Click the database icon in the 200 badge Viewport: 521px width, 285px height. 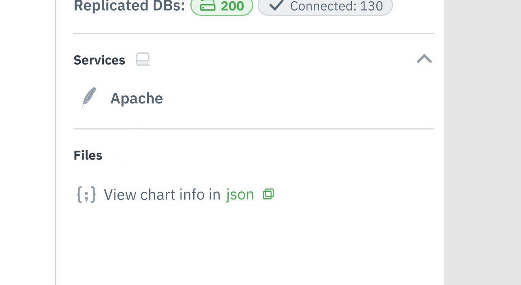click(207, 6)
